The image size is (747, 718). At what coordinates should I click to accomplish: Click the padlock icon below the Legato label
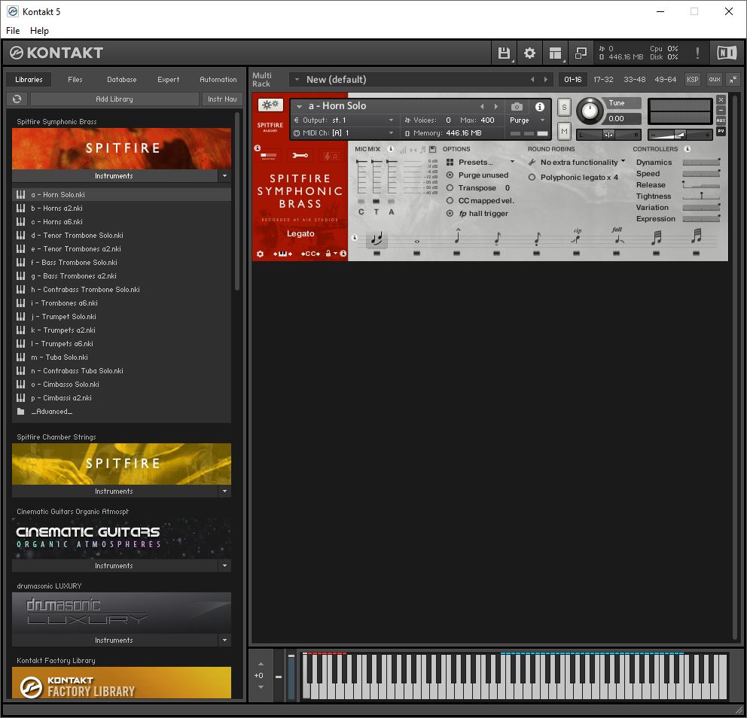pyautogui.click(x=328, y=254)
